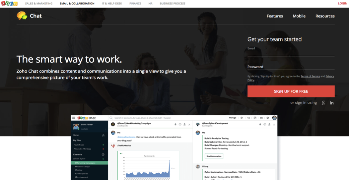Image resolution: width=349 pixels, height=180 pixels.
Task: Click the Zoho Chat speech bubble logo
Action: tap(22, 16)
